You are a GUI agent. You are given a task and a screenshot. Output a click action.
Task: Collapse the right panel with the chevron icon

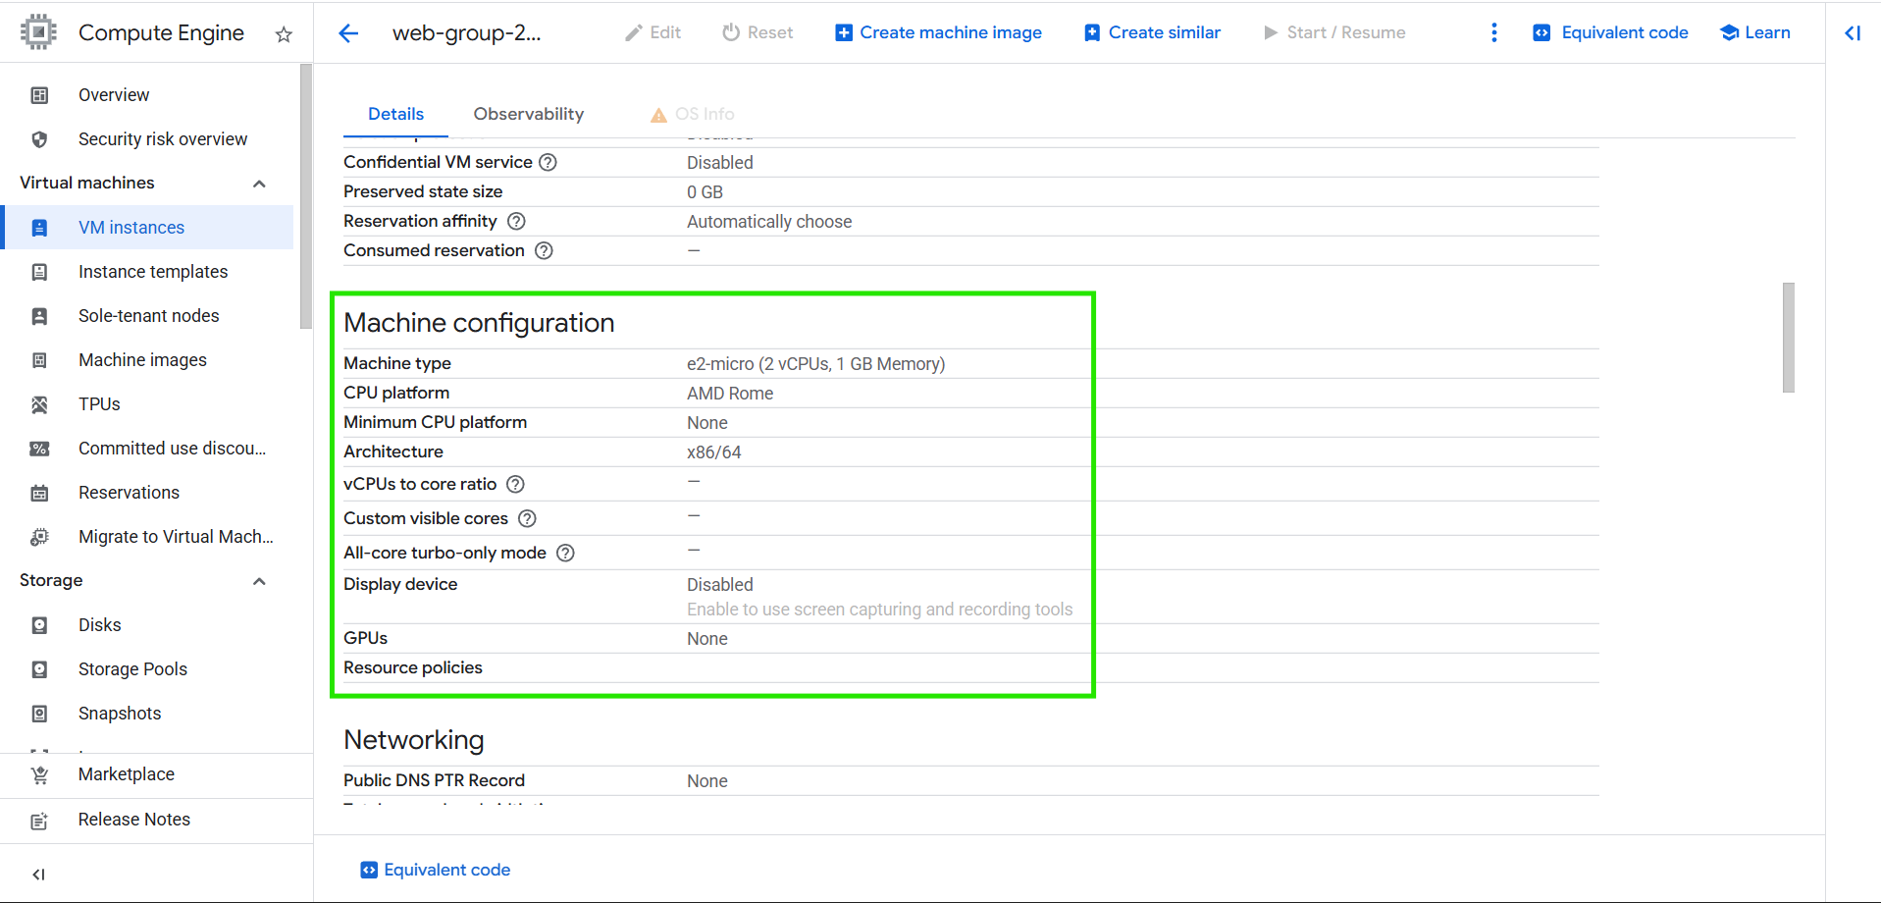click(x=1853, y=32)
